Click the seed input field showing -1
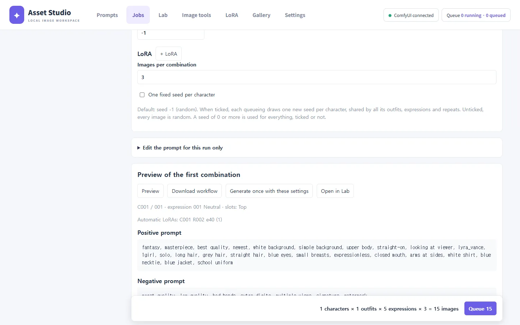This screenshot has height=325, width=520. (x=171, y=34)
